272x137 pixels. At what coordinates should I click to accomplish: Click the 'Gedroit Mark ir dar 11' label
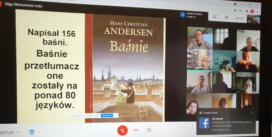point(194,15)
